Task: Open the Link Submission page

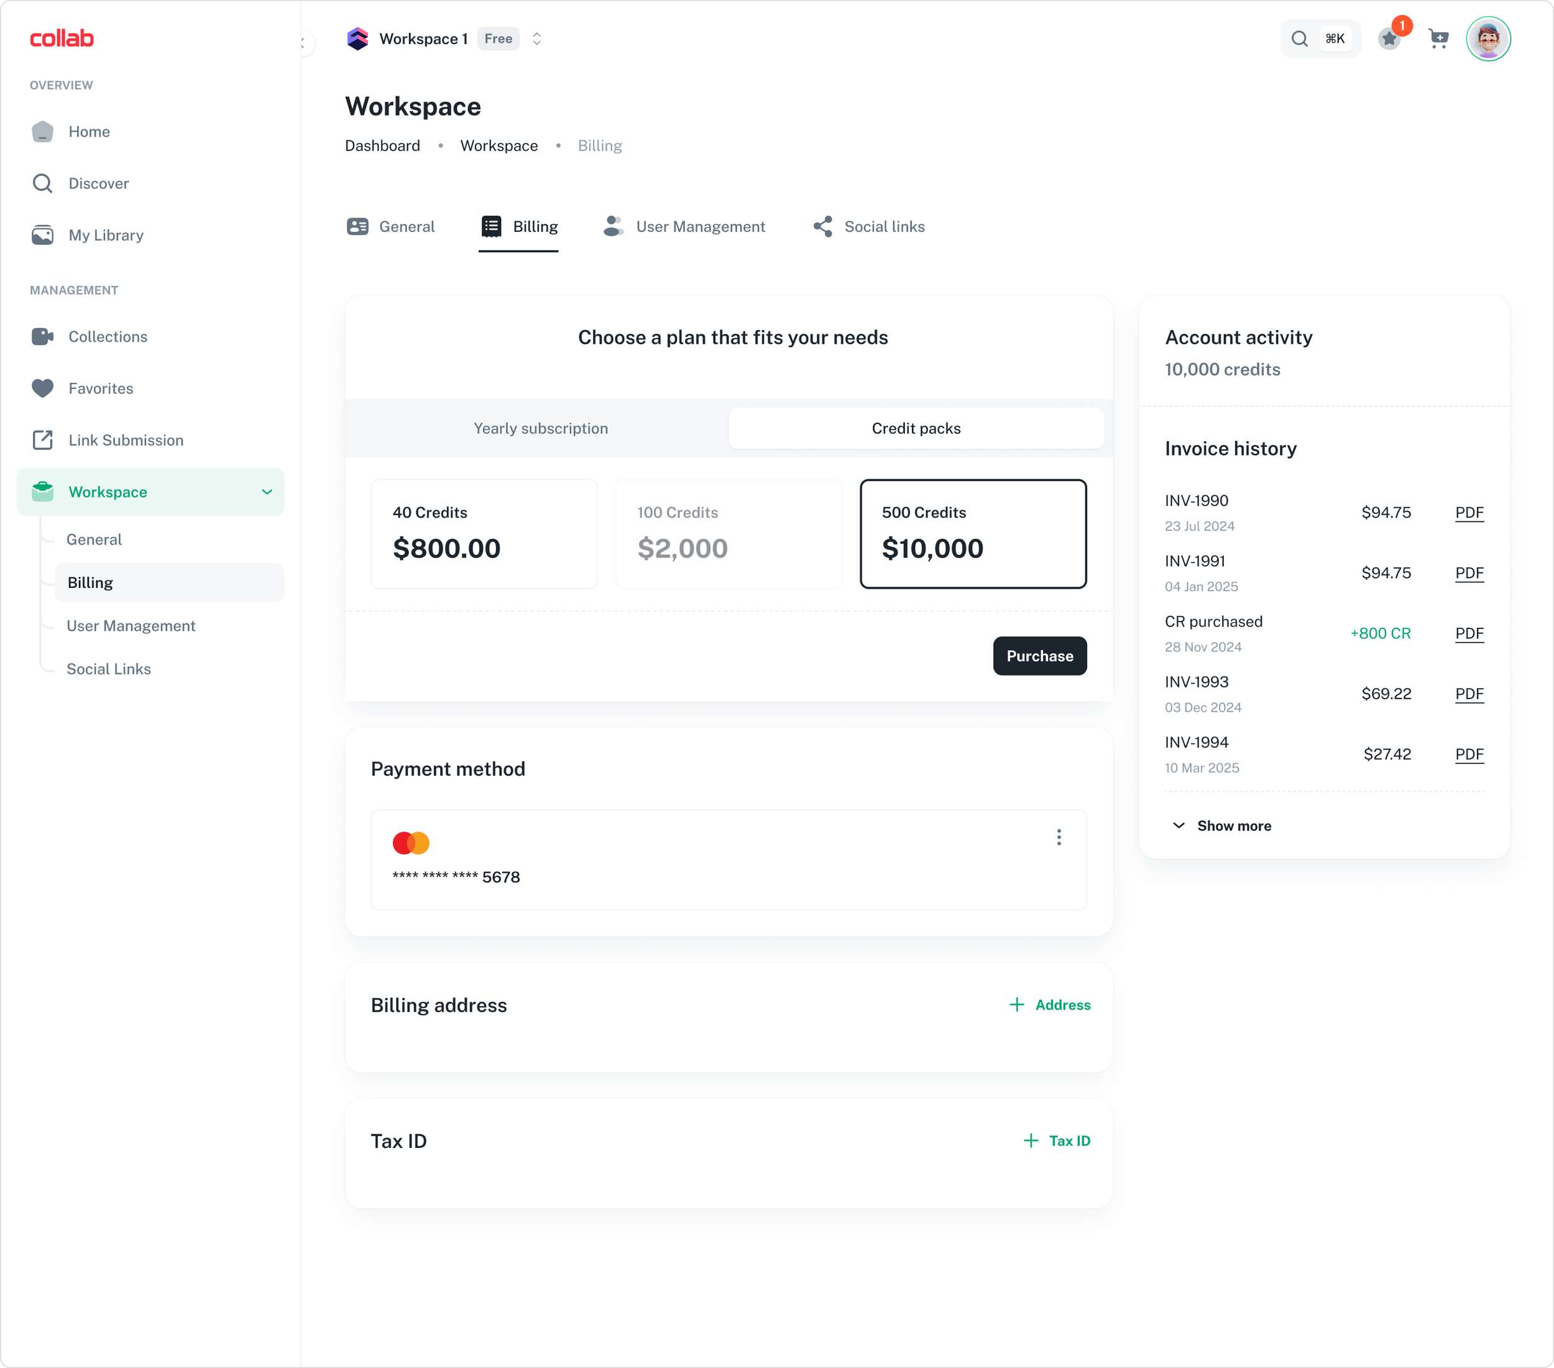Action: (x=125, y=440)
